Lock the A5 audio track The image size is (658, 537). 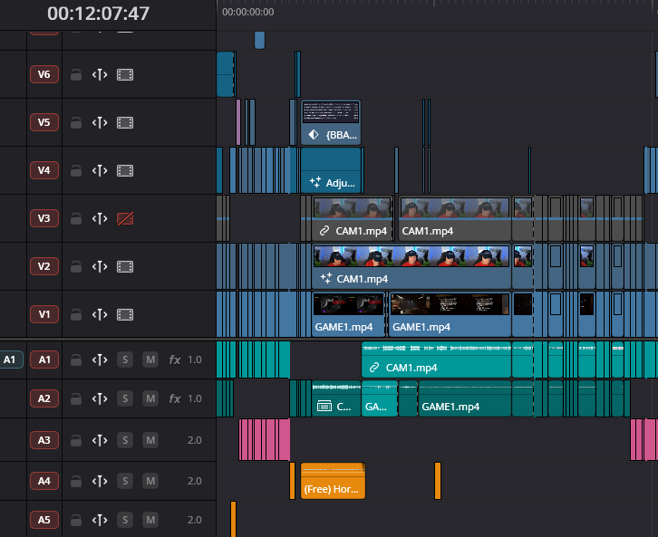[76, 520]
